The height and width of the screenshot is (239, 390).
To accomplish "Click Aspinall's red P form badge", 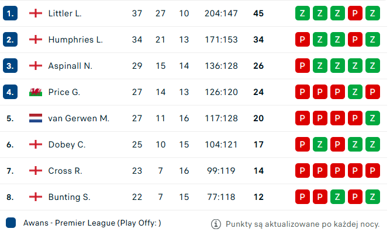I will point(302,66).
